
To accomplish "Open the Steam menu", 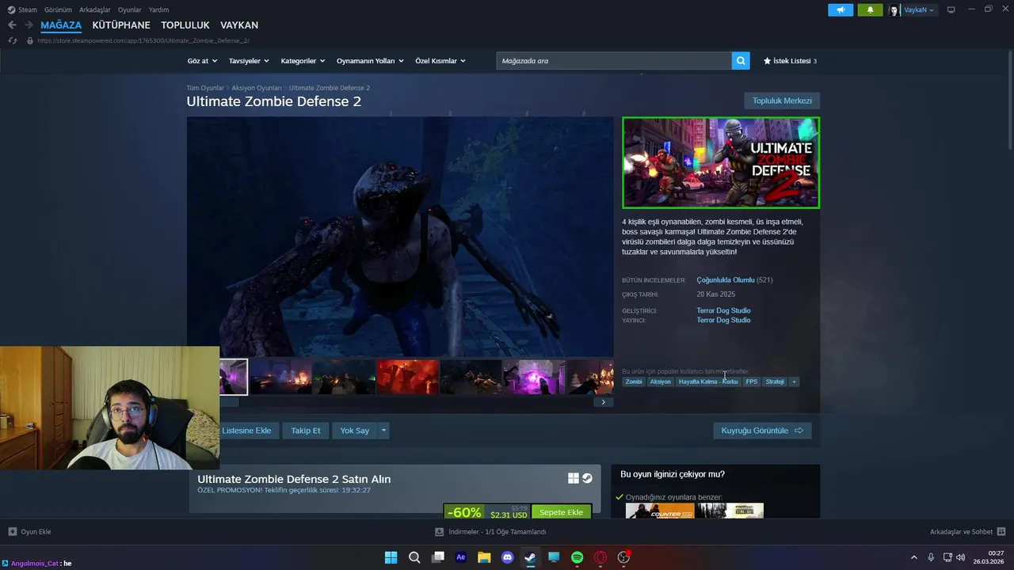I will click(x=22, y=10).
